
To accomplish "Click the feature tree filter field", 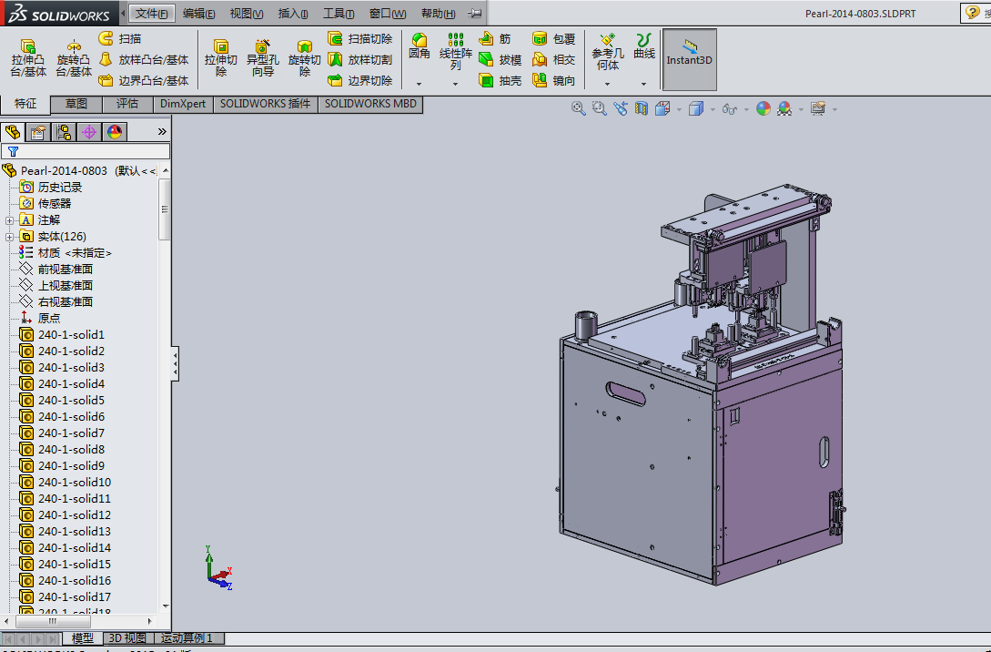I will coord(86,151).
